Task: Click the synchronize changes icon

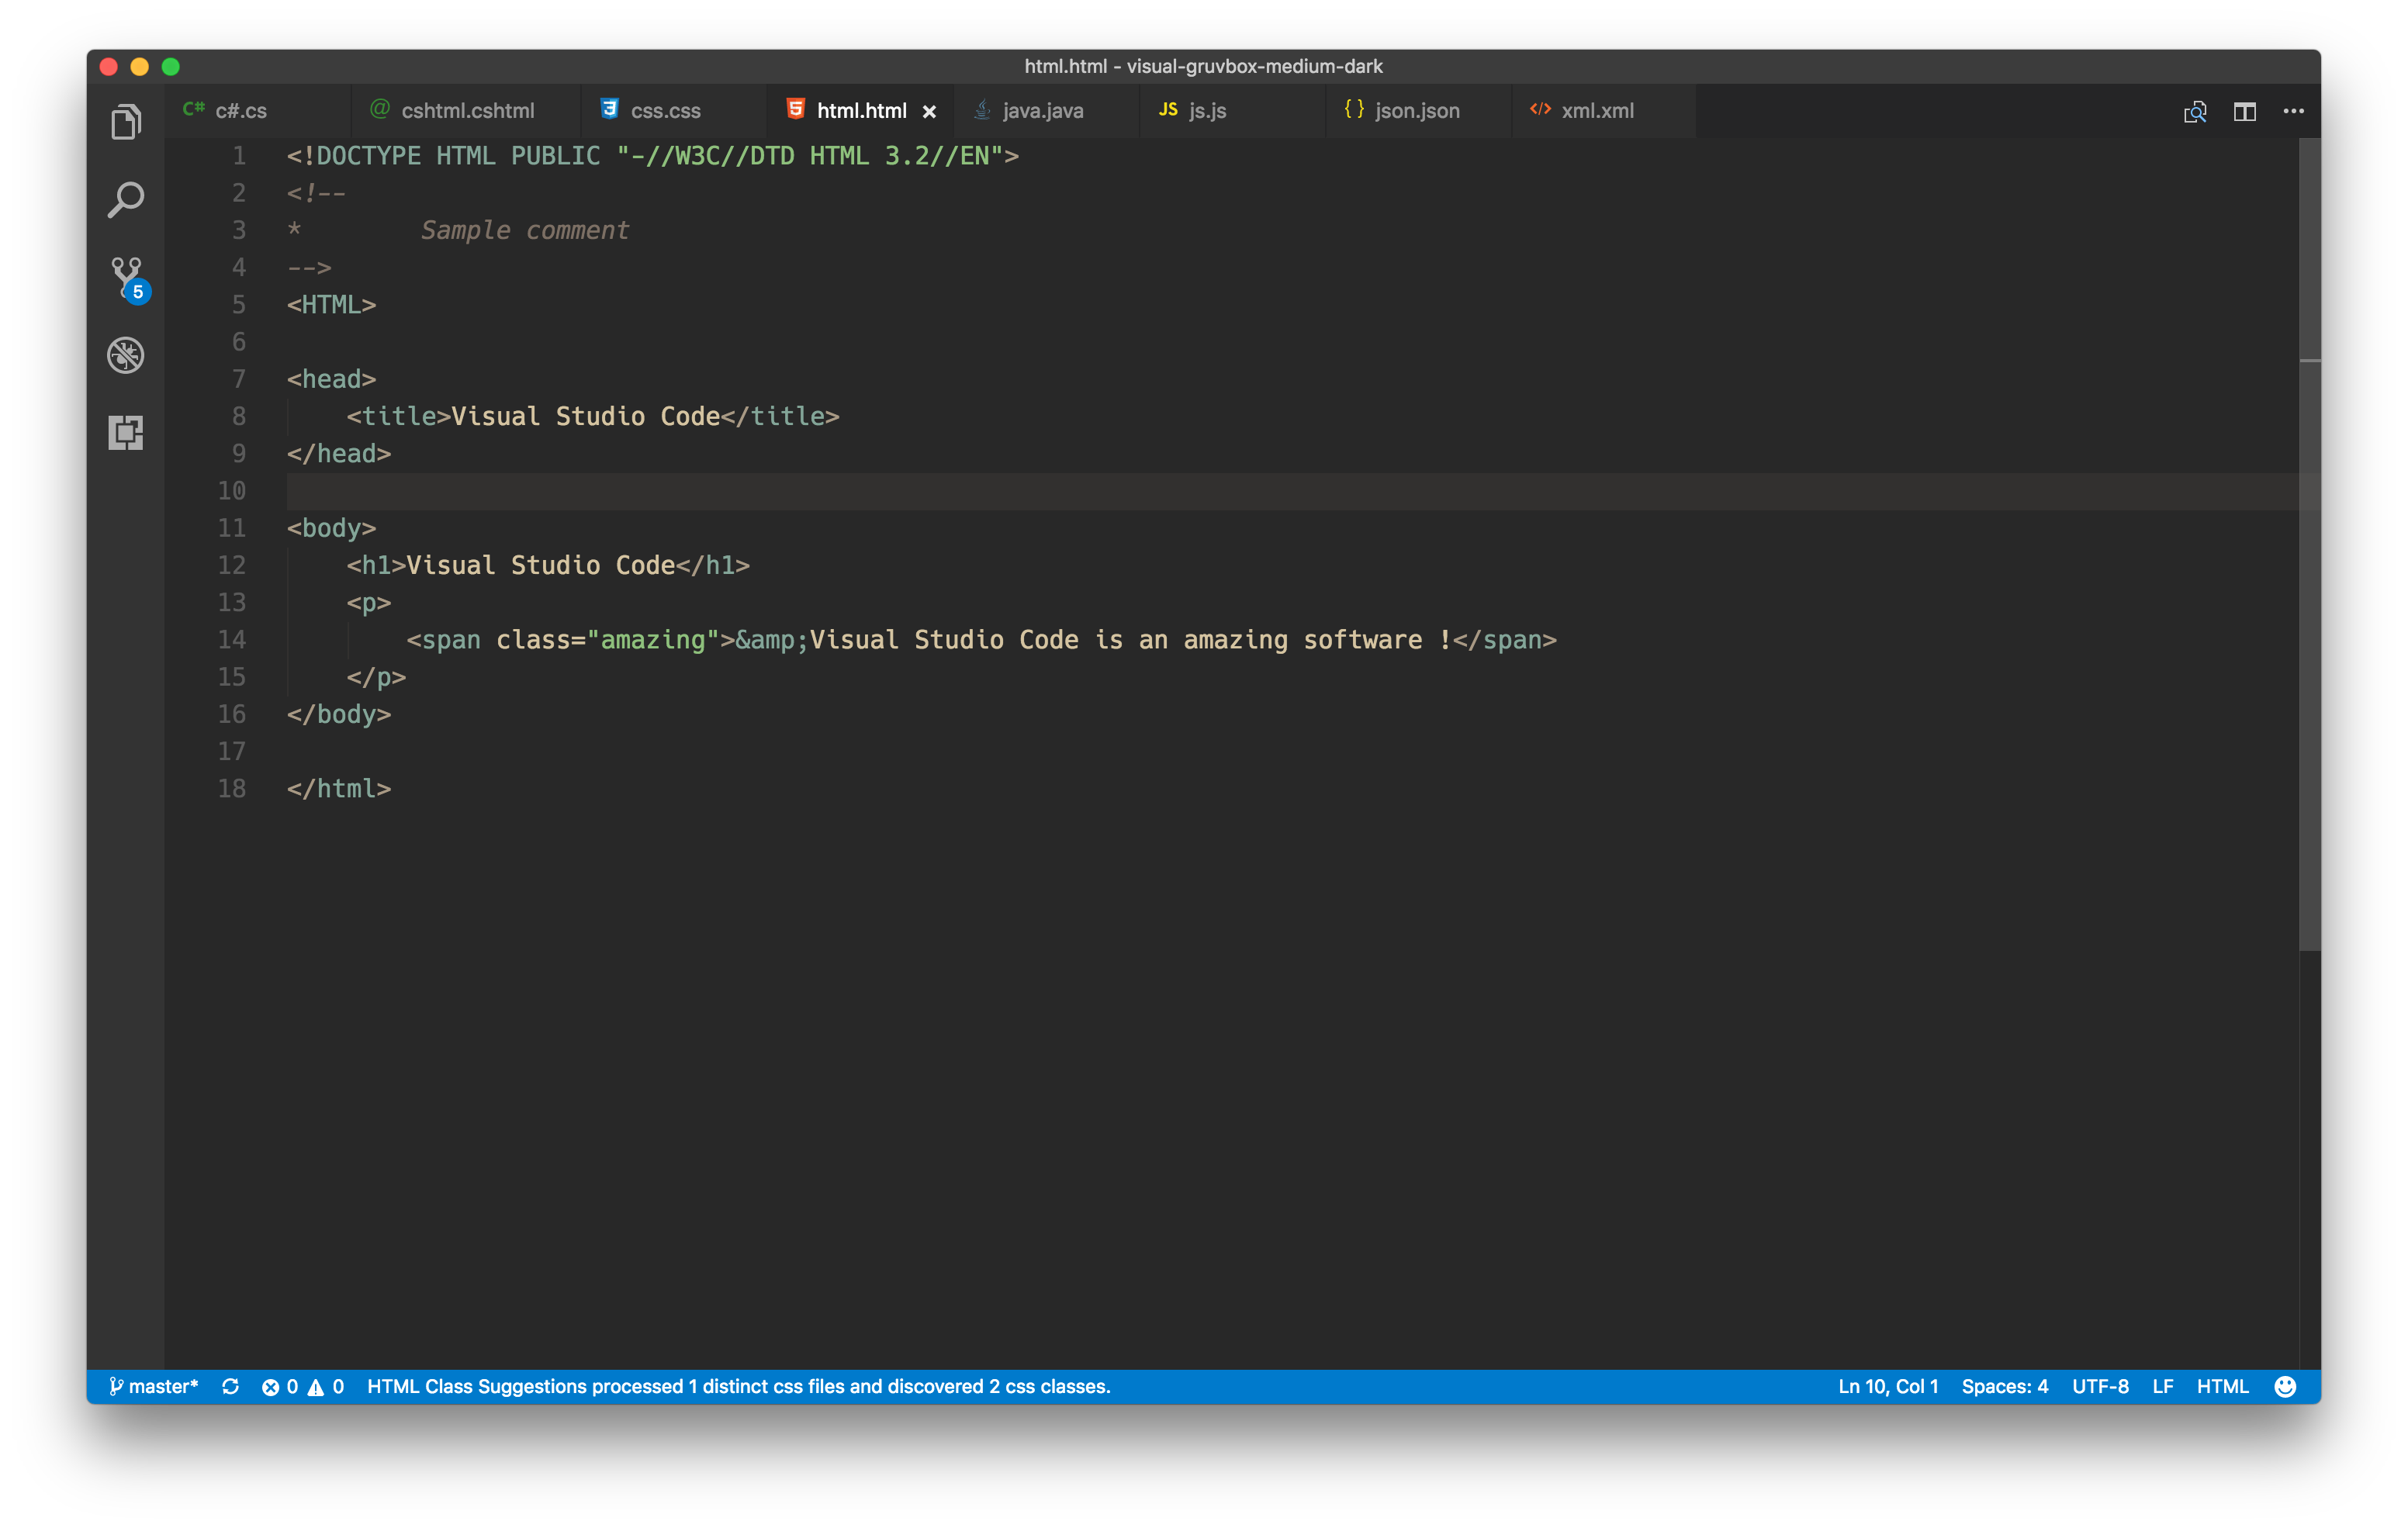Action: 230,1386
